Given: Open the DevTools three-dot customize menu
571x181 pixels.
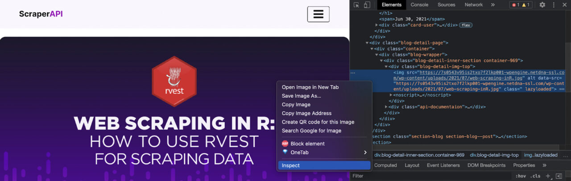Looking at the screenshot, I should click(554, 5).
